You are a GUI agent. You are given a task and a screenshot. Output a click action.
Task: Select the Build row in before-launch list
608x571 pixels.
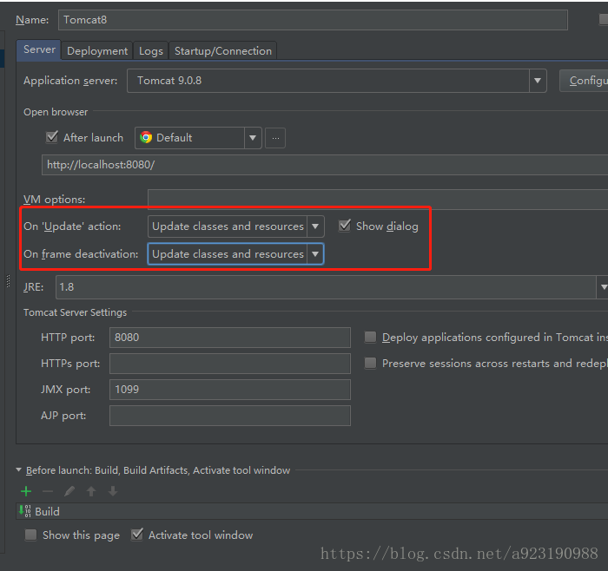point(312,511)
